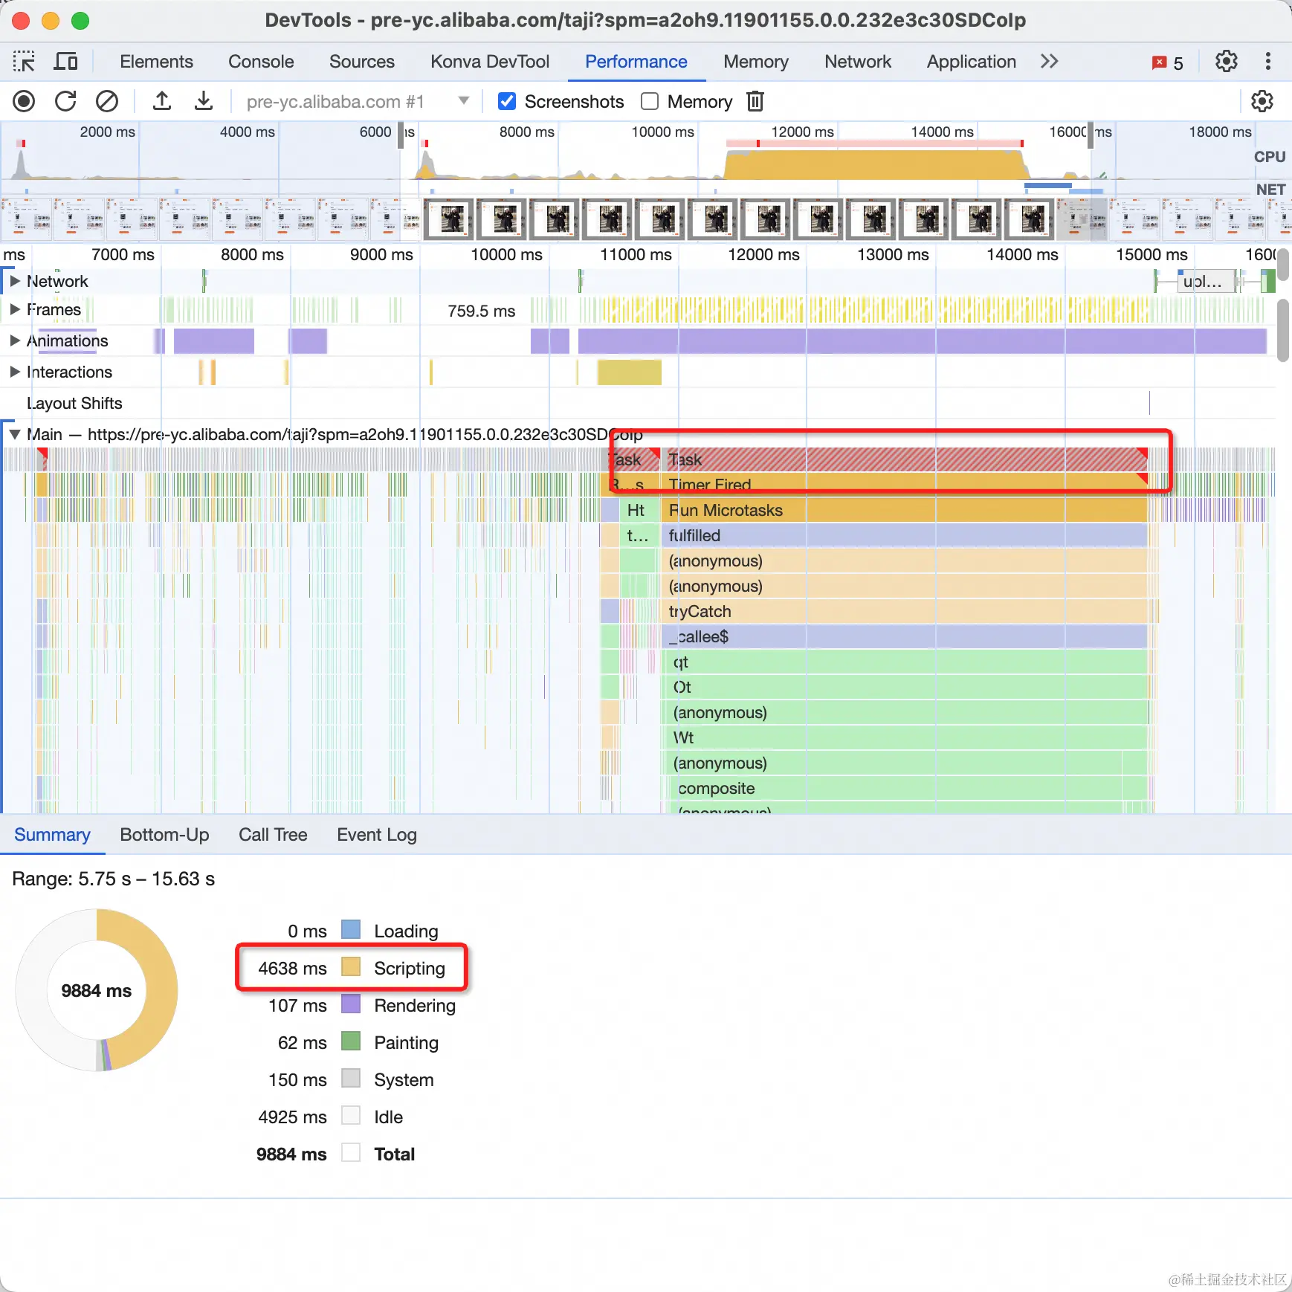1292x1292 pixels.
Task: Clear the performance recording
Action: coord(107,101)
